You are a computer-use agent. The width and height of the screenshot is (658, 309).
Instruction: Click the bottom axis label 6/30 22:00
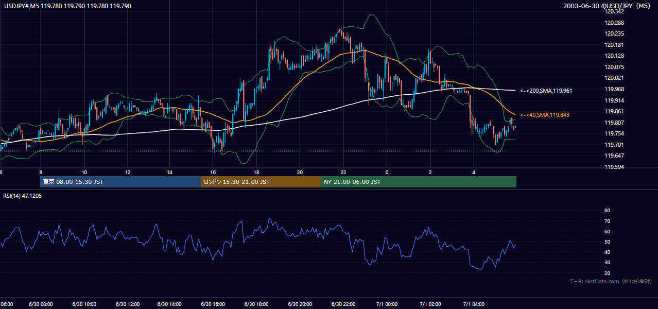[x=343, y=304]
